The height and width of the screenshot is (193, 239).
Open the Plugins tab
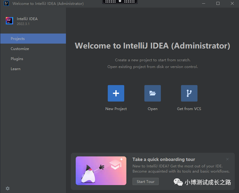33,59
